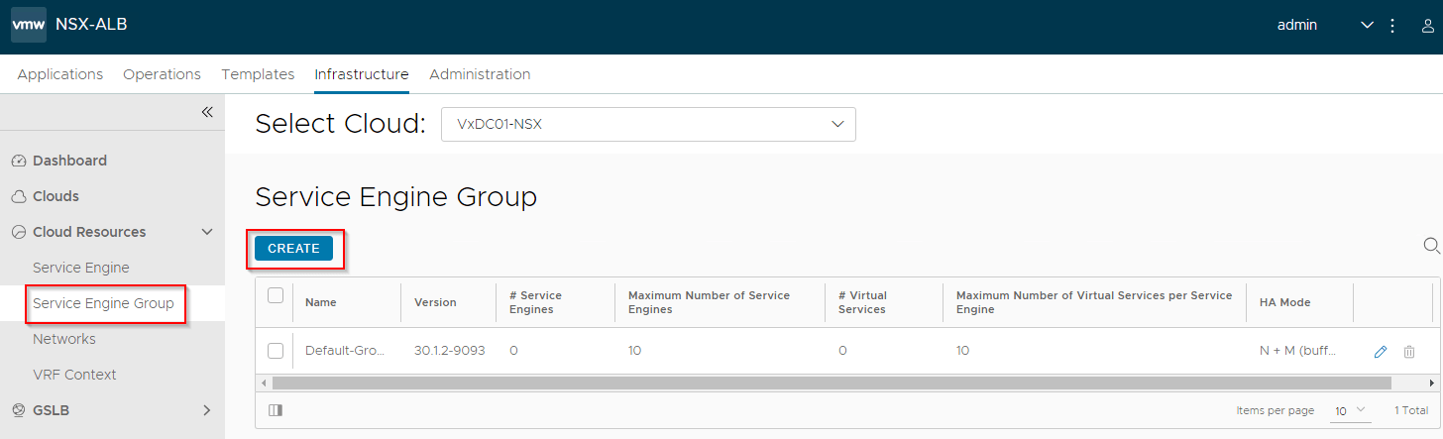The height and width of the screenshot is (439, 1443).
Task: Click the scrollbar left arrow
Action: pyautogui.click(x=264, y=383)
